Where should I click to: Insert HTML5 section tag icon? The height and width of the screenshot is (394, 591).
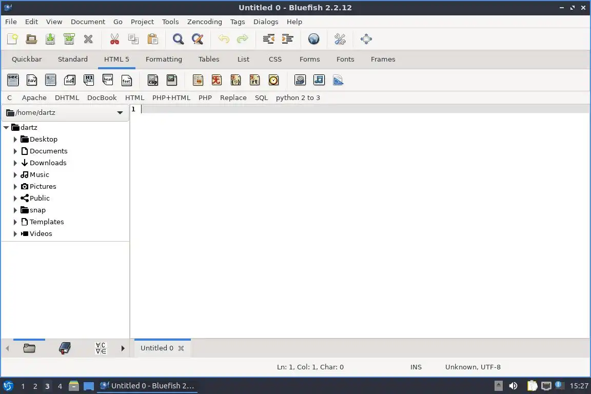coord(13,80)
